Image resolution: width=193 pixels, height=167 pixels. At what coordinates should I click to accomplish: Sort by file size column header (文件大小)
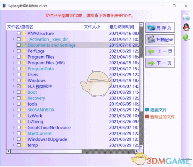(95, 27)
